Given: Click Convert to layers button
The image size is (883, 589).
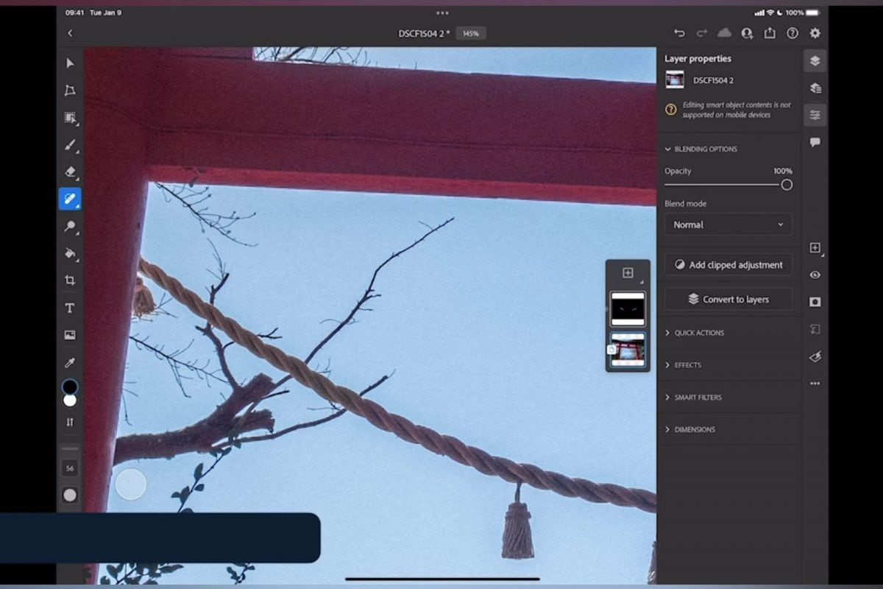Looking at the screenshot, I should 728,299.
